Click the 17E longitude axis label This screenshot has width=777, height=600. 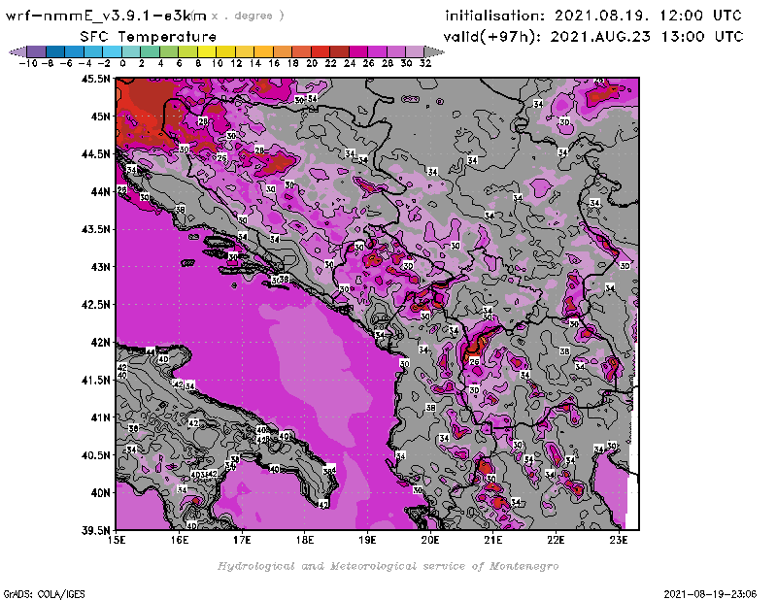pos(242,540)
